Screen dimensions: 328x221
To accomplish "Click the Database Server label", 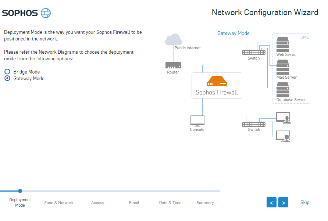I will point(291,100).
